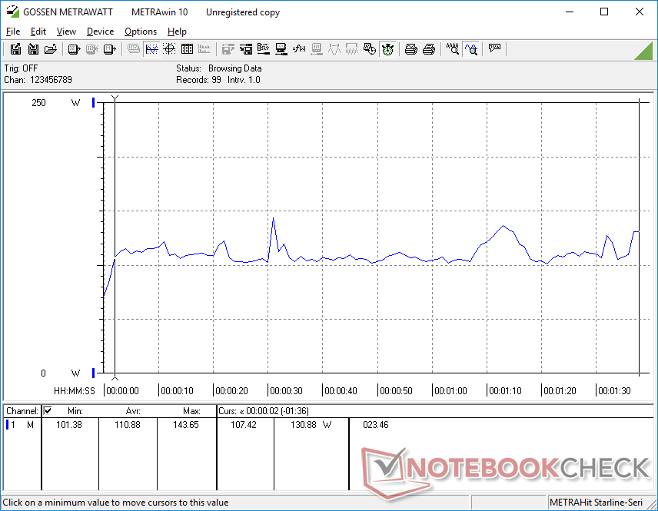Click the save-with-down-arrow disk icon
This screenshot has height=511, width=658.
click(33, 49)
